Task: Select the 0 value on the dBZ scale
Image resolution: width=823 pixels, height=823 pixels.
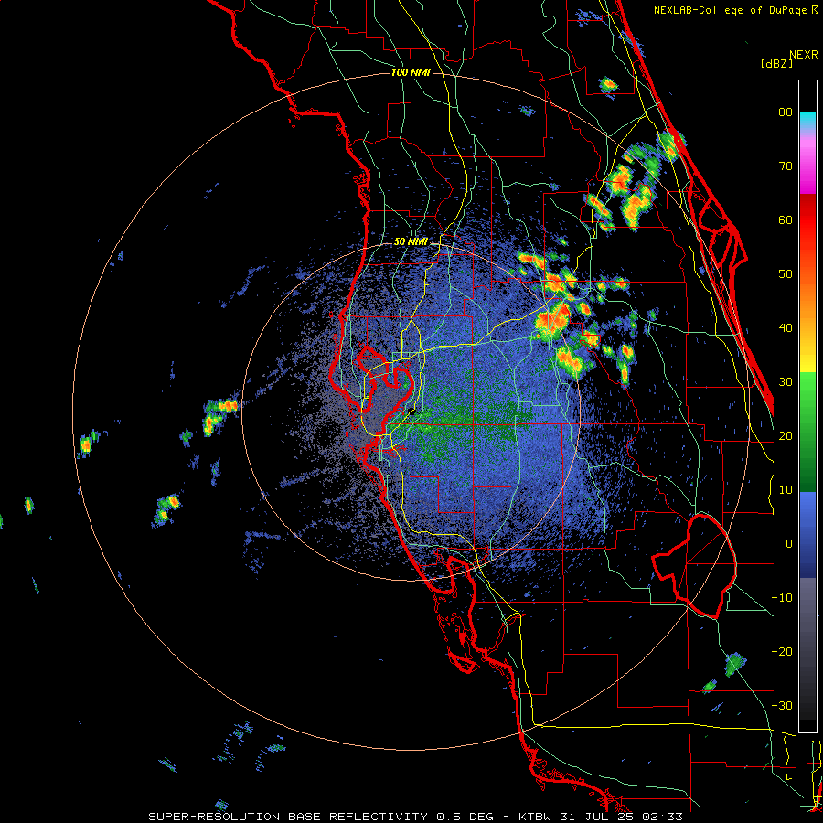Action: pyautogui.click(x=789, y=544)
